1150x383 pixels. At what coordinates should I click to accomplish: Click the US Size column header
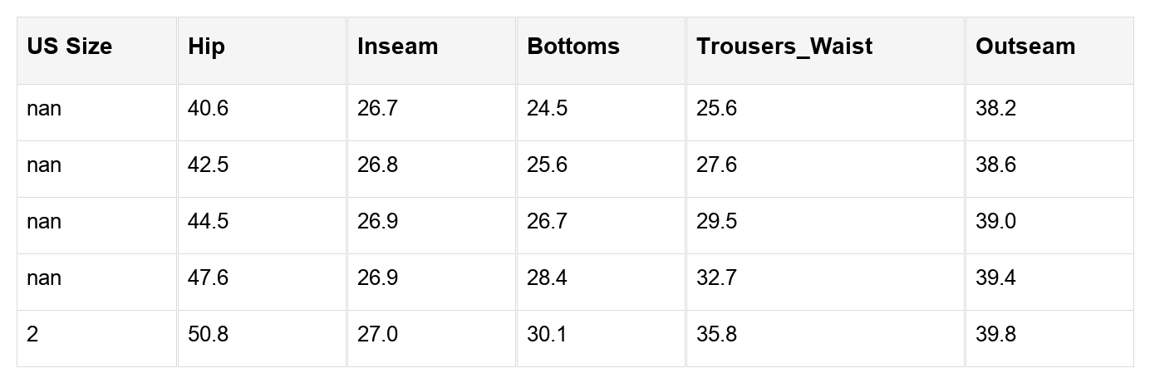point(69,47)
